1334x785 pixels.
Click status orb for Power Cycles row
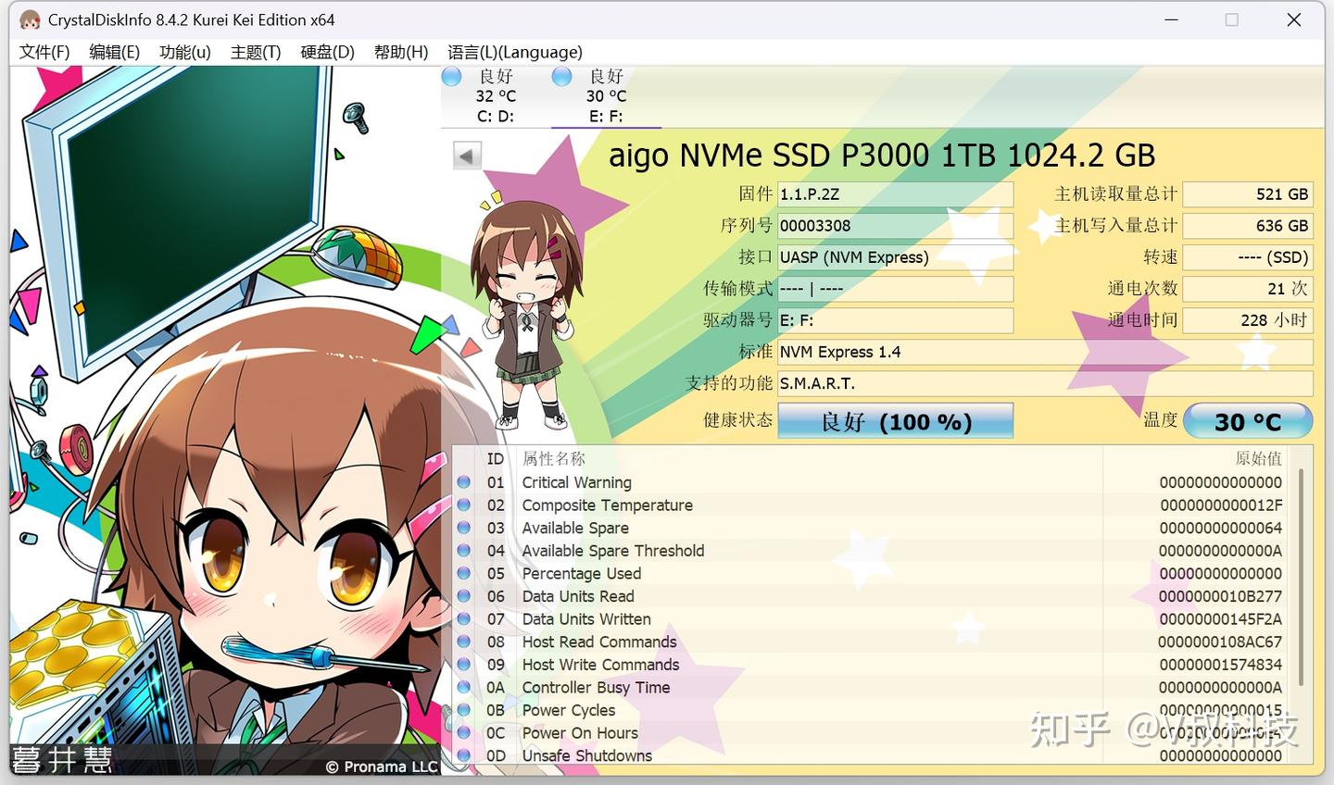pos(464,710)
